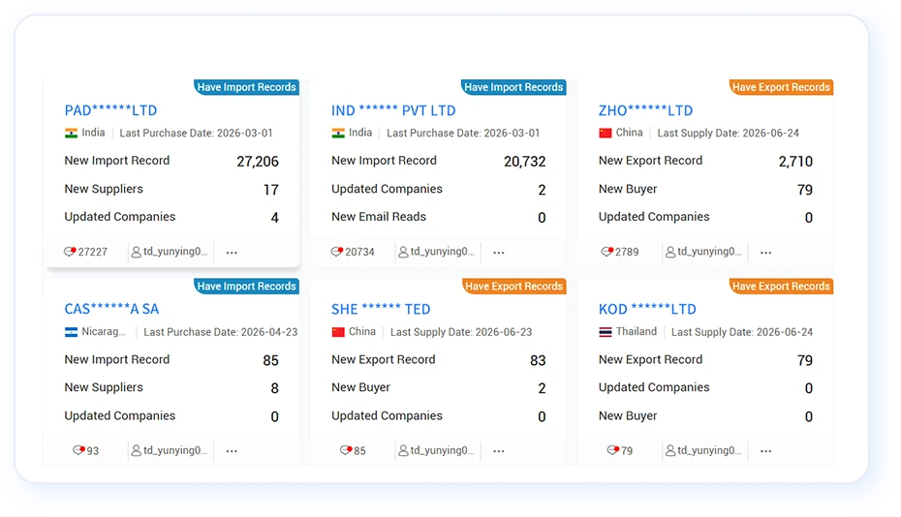Click user icon on KOD ******LTD card
The image size is (901, 517).
click(x=670, y=450)
